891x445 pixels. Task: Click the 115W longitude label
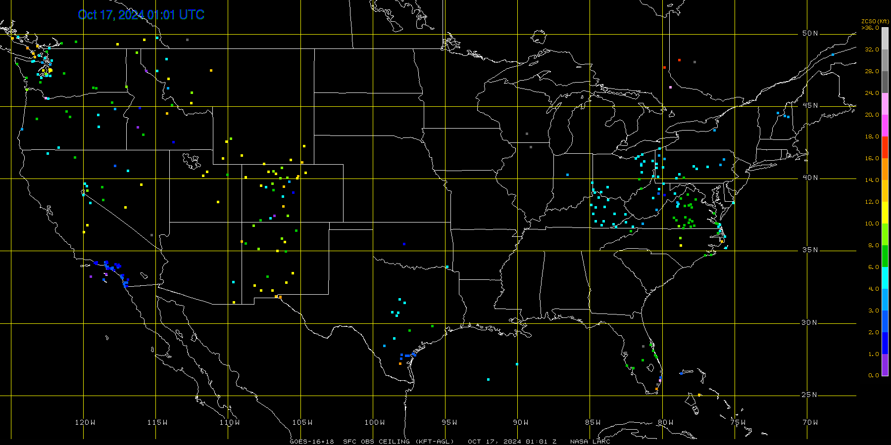tap(157, 422)
